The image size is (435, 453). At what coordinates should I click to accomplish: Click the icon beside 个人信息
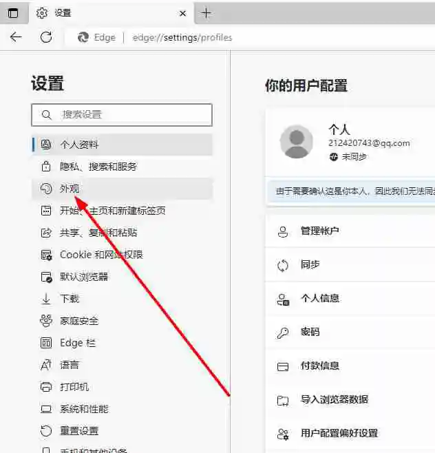point(283,299)
